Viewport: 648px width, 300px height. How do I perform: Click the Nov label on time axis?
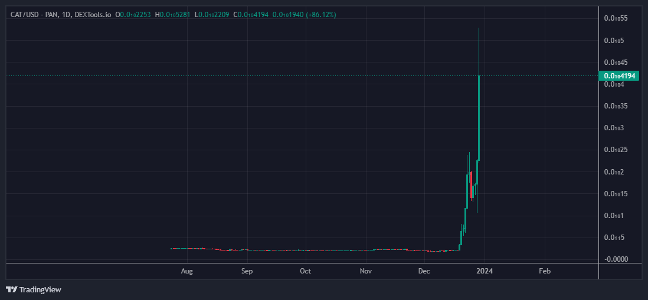pyautogui.click(x=366, y=271)
